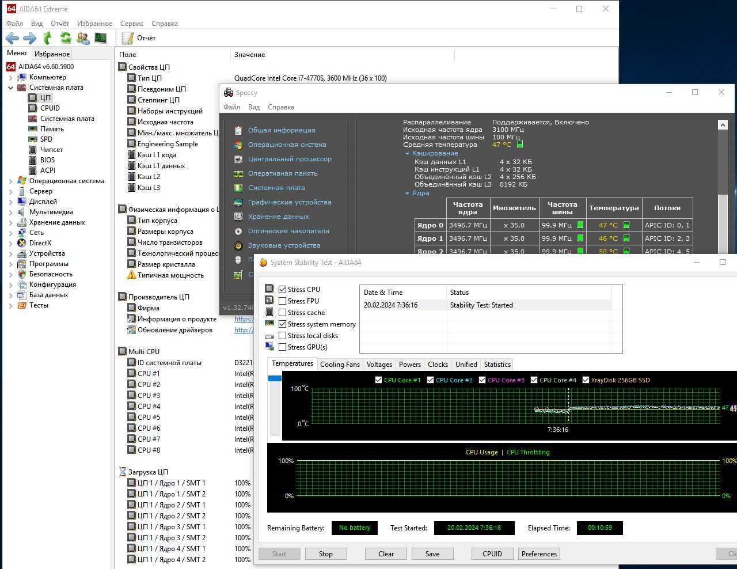Click the warning icon beside Типичная мощность
Viewport: 737px width, 569px height.
pyautogui.click(x=131, y=275)
